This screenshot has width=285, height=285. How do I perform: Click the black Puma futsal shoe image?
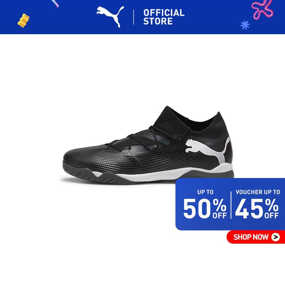coord(148,145)
